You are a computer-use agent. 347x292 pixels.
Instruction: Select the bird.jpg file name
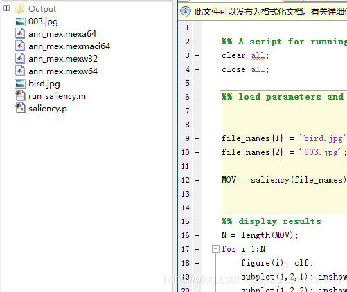tap(44, 84)
